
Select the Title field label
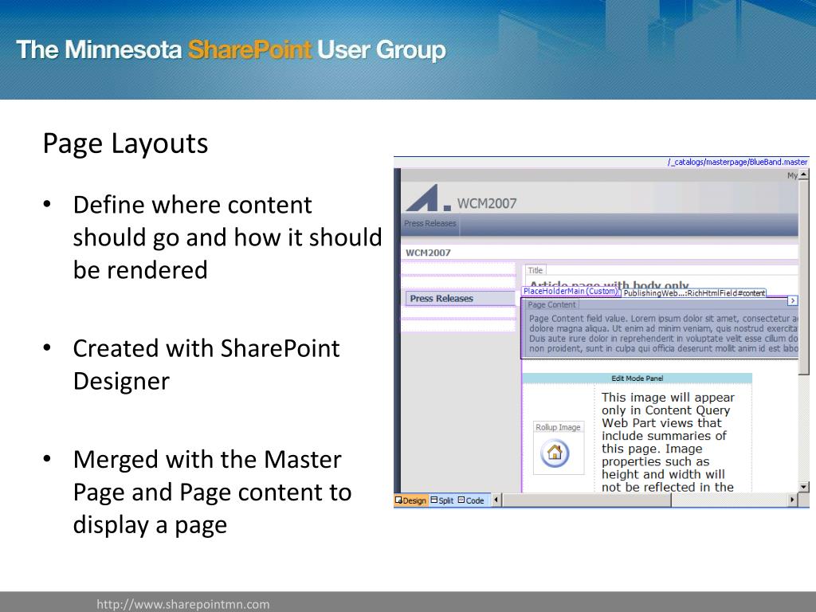coord(535,270)
